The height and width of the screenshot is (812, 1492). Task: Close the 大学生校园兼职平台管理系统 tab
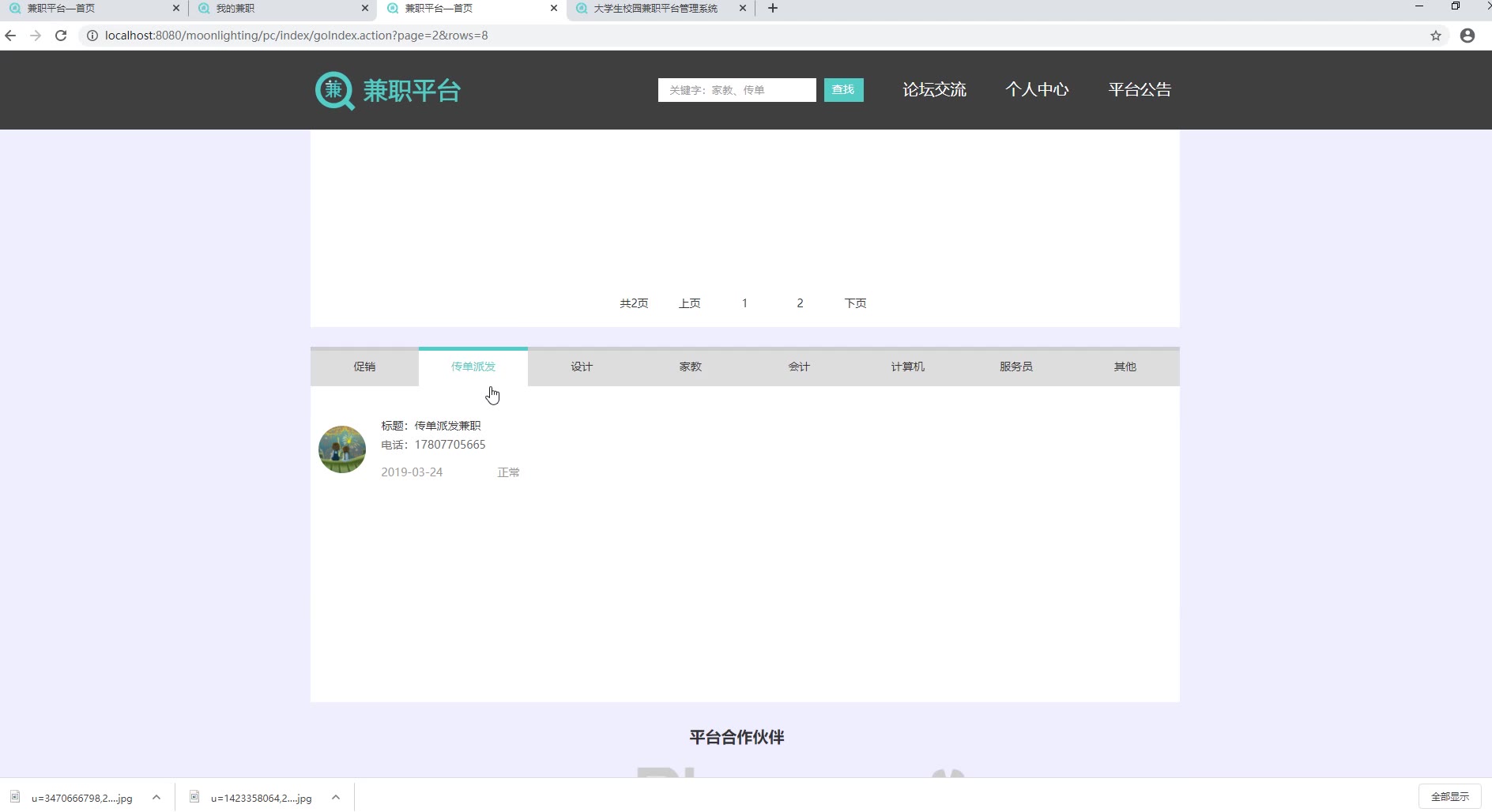click(743, 8)
